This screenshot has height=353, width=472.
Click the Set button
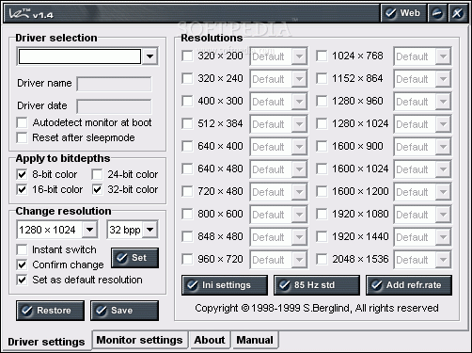134,258
